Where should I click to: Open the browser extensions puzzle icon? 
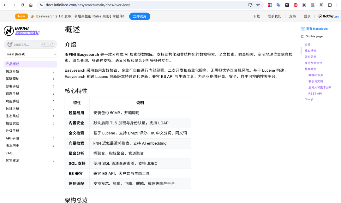tap(330, 5)
